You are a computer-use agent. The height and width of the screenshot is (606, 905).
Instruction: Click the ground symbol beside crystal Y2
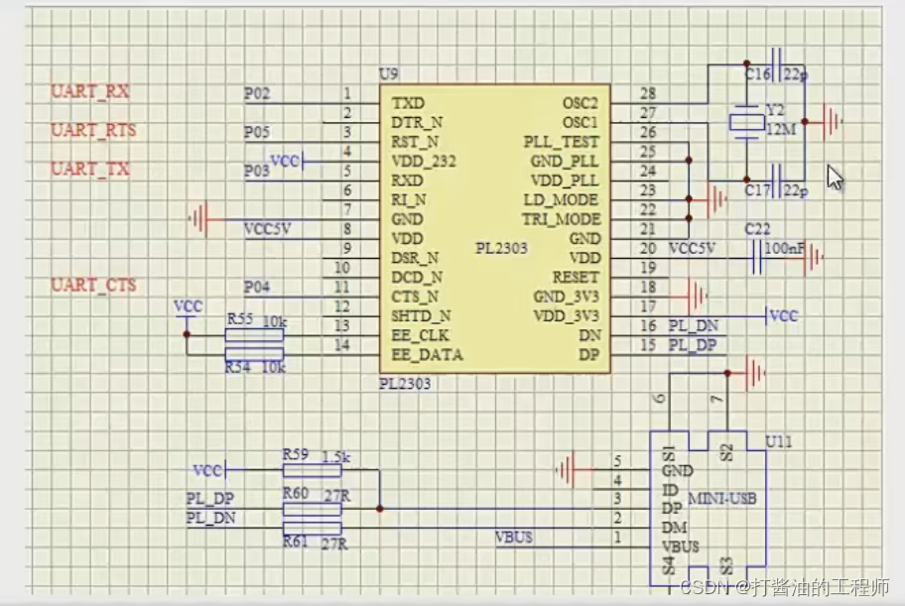(832, 122)
